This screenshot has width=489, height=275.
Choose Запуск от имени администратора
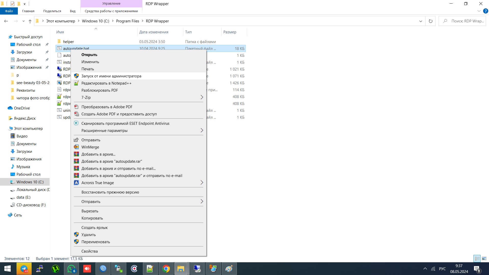click(138, 76)
